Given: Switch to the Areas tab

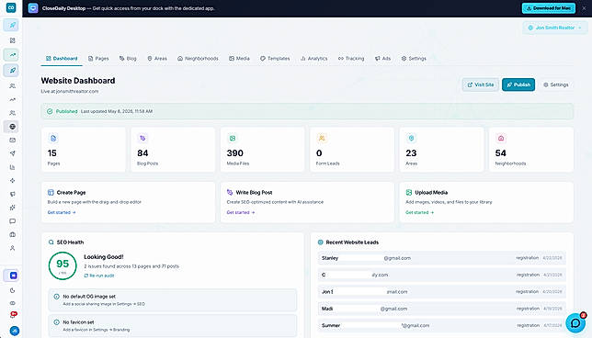Looking at the screenshot, I should coord(157,59).
